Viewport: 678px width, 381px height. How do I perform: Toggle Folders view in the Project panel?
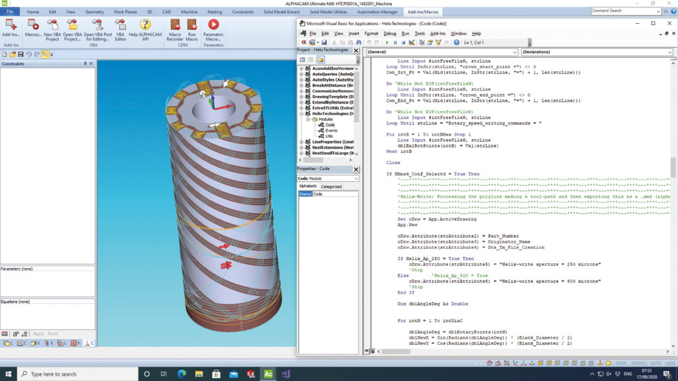click(x=320, y=60)
